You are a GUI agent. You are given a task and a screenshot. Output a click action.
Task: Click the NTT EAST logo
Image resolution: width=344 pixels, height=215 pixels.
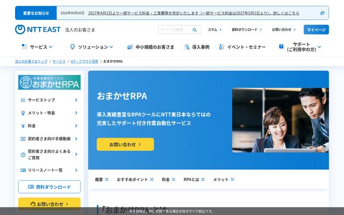point(38,30)
